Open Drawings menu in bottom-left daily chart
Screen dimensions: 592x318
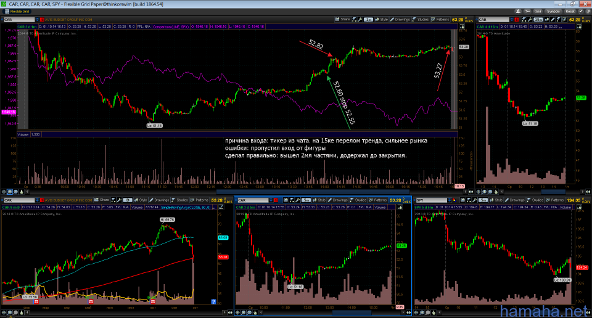coord(158,200)
